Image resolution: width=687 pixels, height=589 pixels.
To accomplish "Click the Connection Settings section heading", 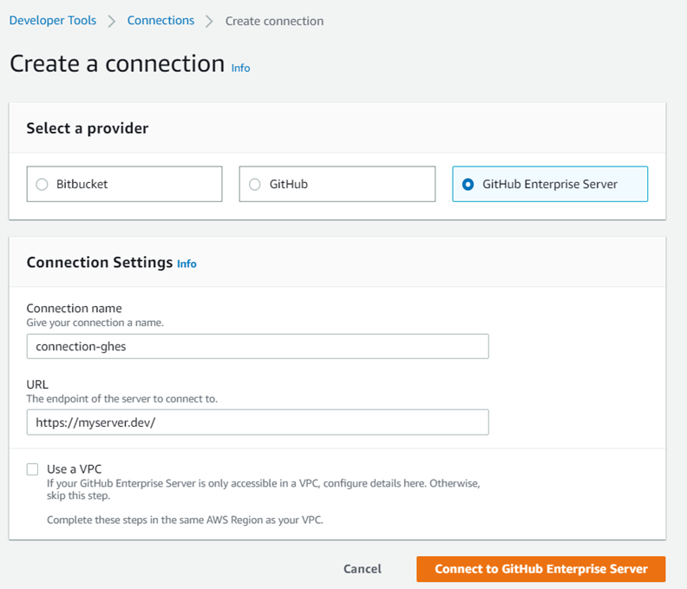I will 99,262.
